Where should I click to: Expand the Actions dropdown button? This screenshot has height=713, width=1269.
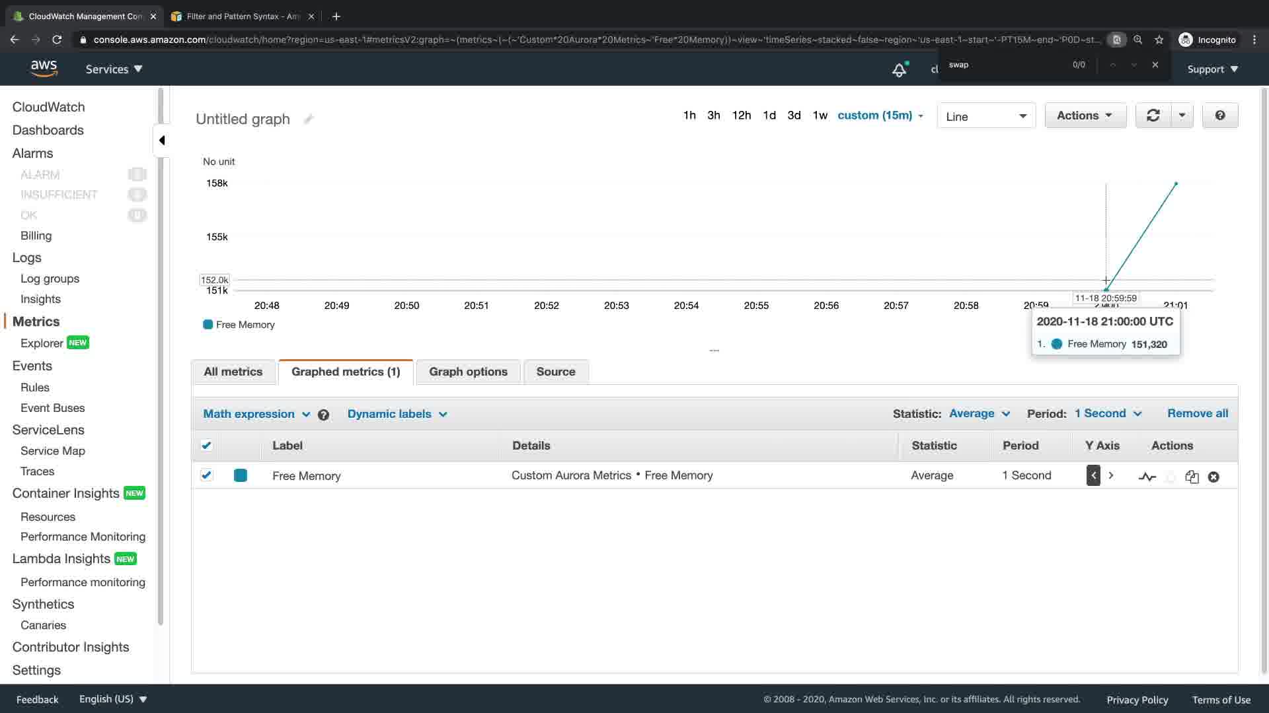pos(1085,116)
